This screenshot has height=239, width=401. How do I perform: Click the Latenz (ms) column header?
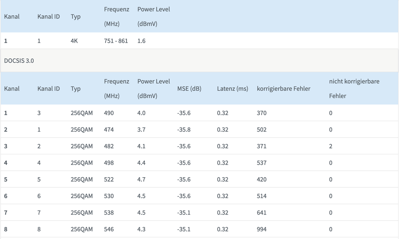pyautogui.click(x=232, y=89)
